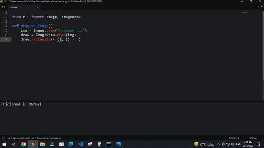264x148 pixels.
Task: Go forward with the right tab arrow
Action: pyautogui.click(x=5, y=7)
